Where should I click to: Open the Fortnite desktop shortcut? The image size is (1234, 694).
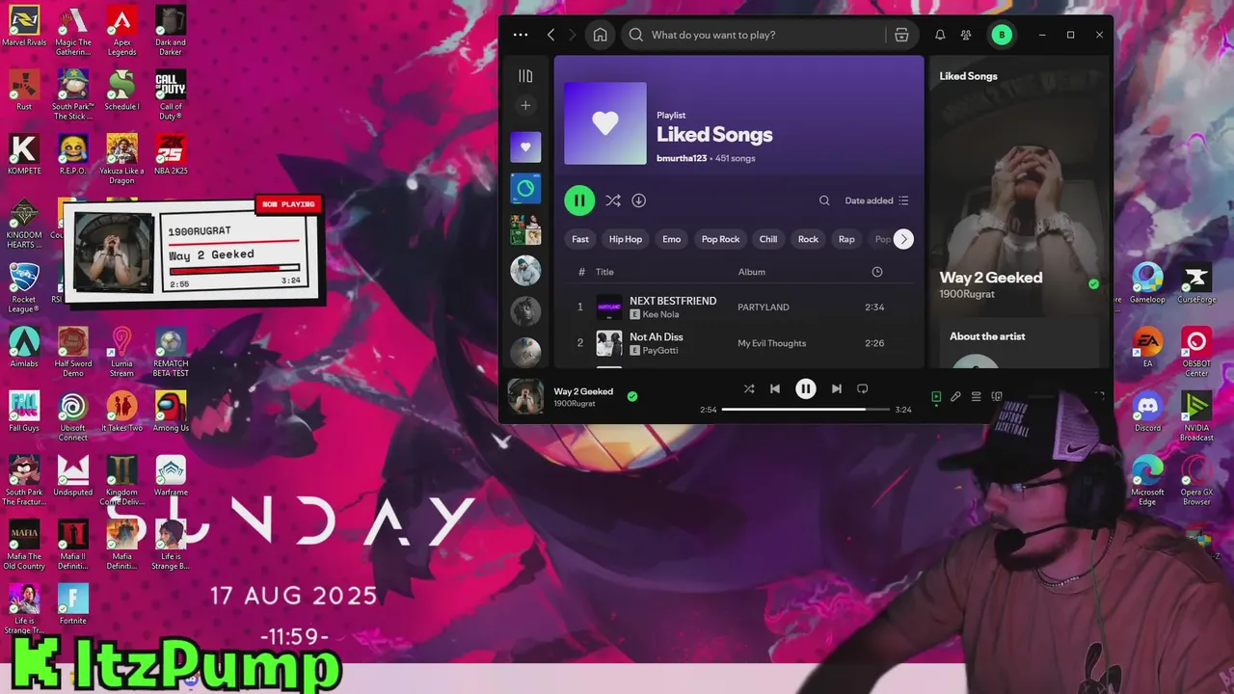click(x=72, y=604)
